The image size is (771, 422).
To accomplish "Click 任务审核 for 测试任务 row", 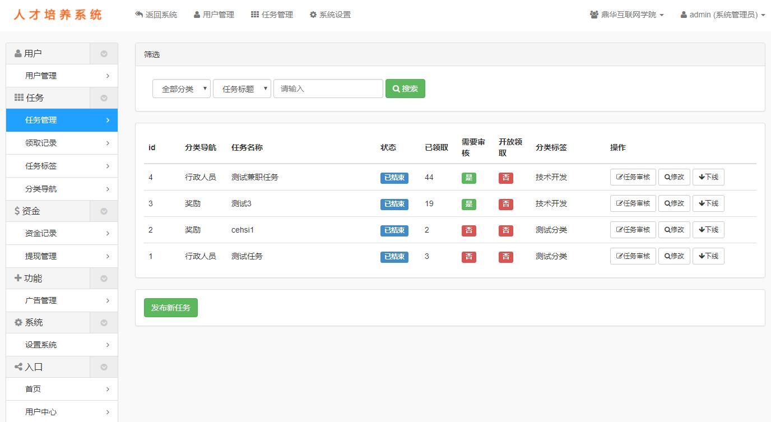I will [633, 256].
